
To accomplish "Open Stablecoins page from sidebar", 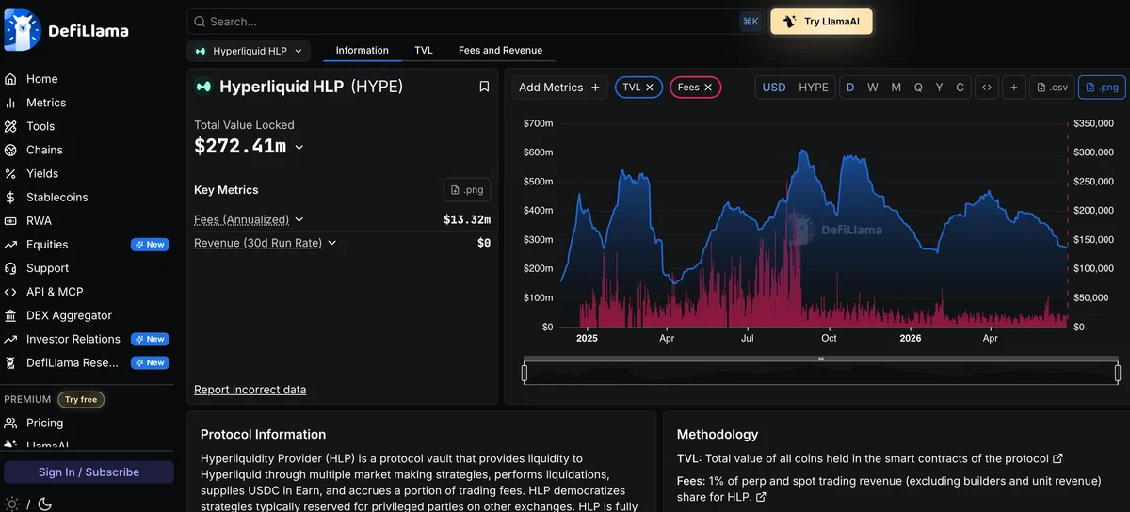I will (x=57, y=198).
